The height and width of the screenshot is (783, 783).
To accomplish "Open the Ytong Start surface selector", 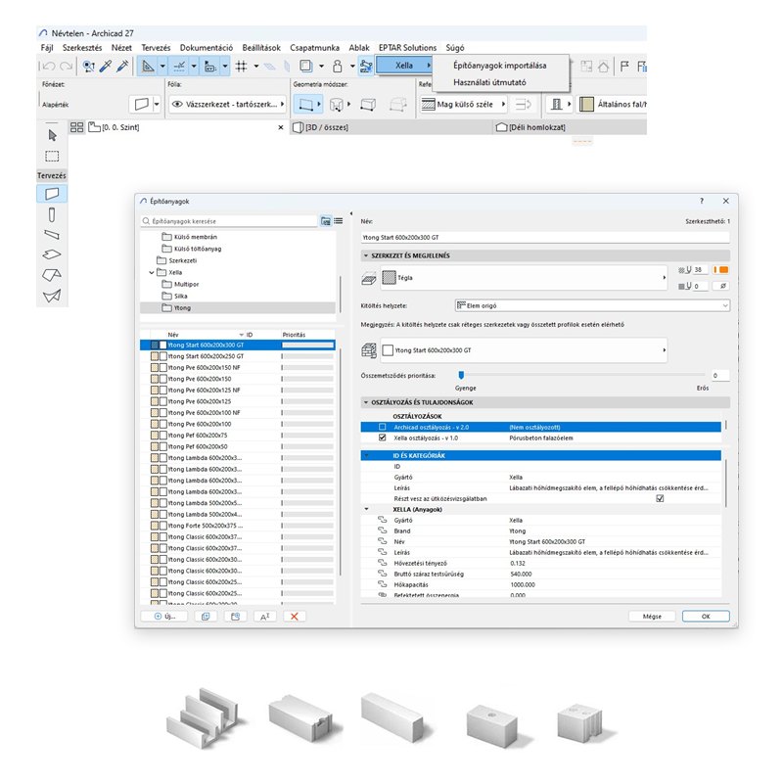I will (x=524, y=350).
